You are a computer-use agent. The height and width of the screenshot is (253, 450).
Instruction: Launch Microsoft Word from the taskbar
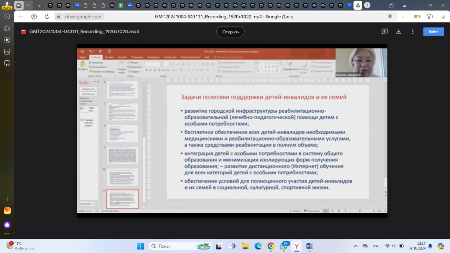pyautogui.click(x=309, y=246)
